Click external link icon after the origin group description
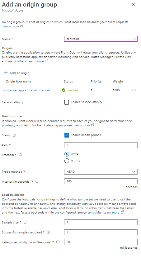The height and width of the screenshot is (258, 141). (x=22, y=26)
